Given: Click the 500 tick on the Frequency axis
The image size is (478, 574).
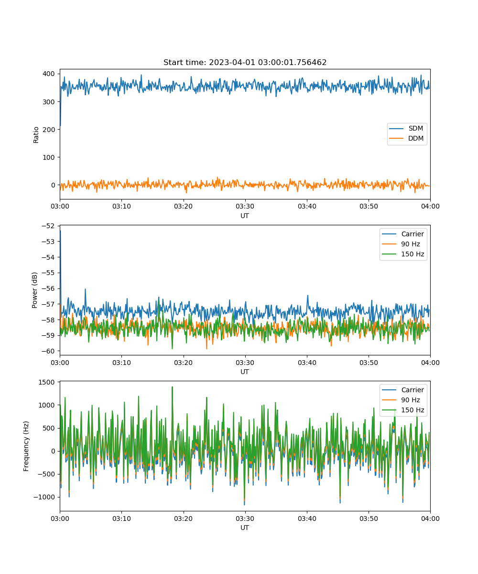Looking at the screenshot, I should 50,428.
